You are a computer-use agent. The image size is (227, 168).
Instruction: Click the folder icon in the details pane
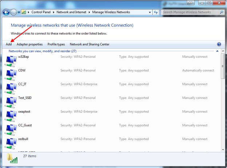12,159
